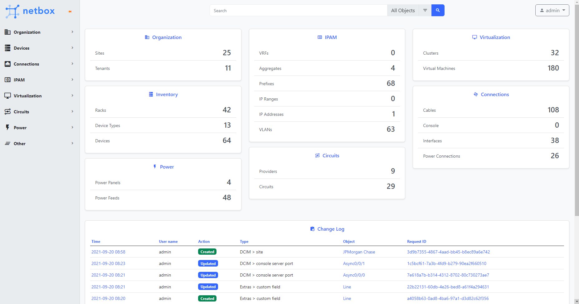Image resolution: width=579 pixels, height=304 pixels.
Task: Open request ID starting with 3d9b7355
Action: coord(448,252)
